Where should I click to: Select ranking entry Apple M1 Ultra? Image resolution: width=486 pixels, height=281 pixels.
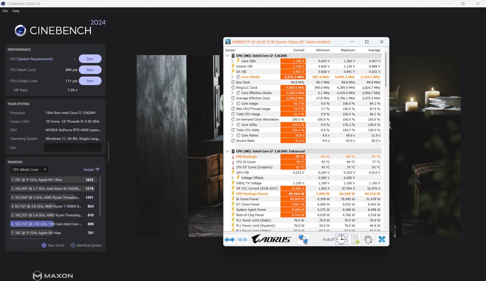pos(54,180)
